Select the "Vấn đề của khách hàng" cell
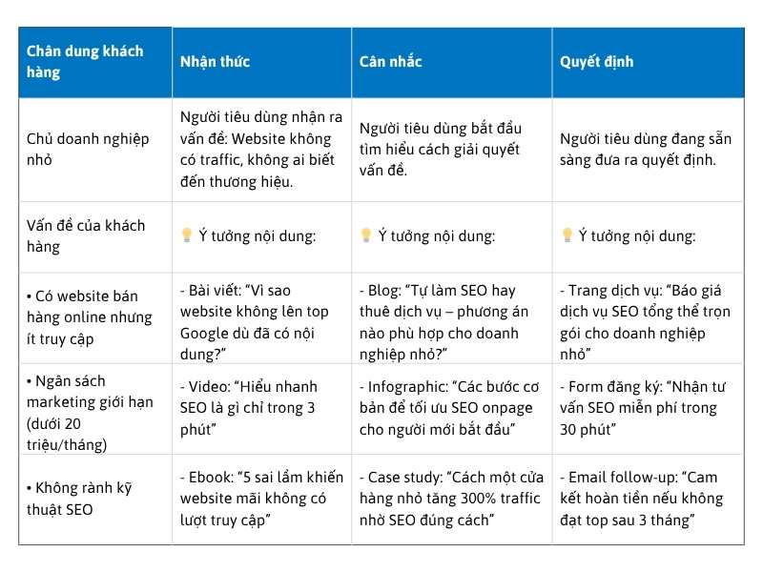 click(x=94, y=236)
